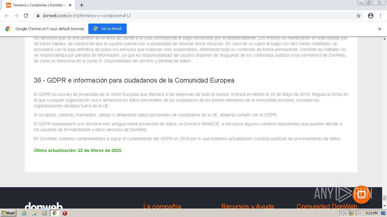Click the Última actualización date text
The width and height of the screenshot is (387, 217).
pyautogui.click(x=78, y=150)
